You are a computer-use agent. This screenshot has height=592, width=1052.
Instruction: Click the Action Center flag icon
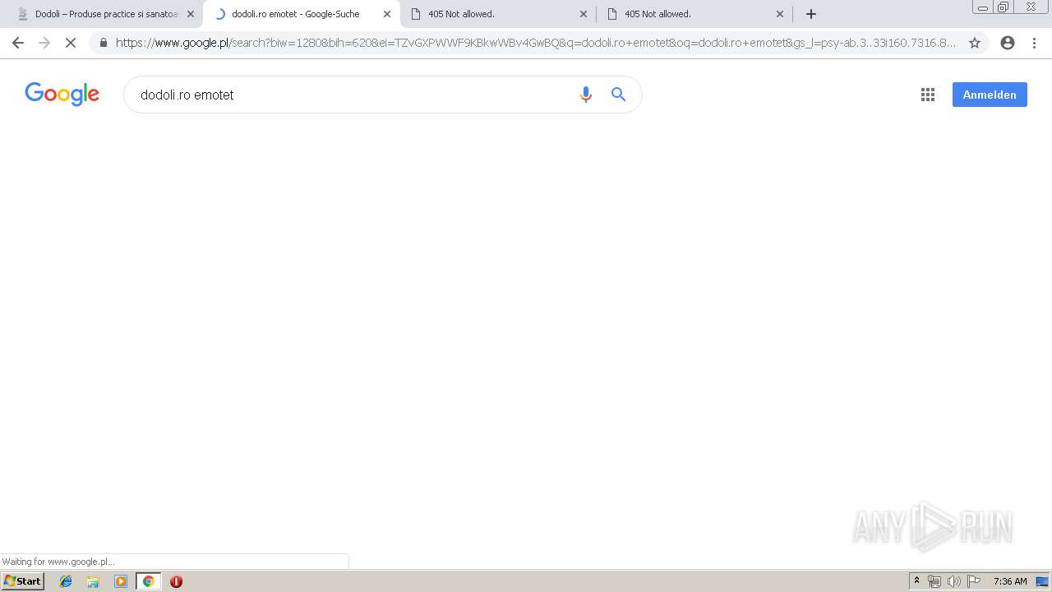pyautogui.click(x=974, y=581)
